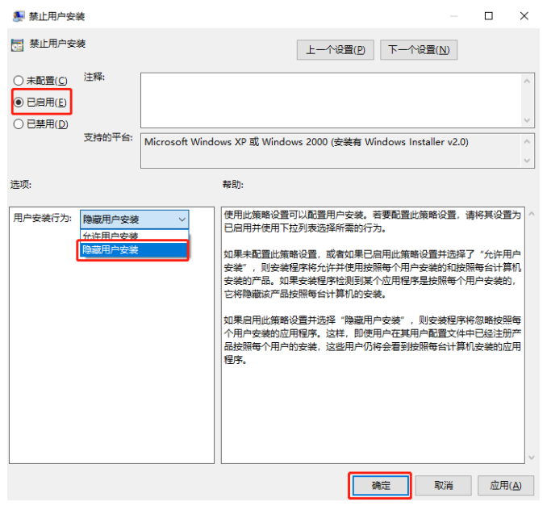Viewport: 547px width, 506px height.
Task: Click the help text paragraph starting 使用此策略设置
Action: [372, 221]
